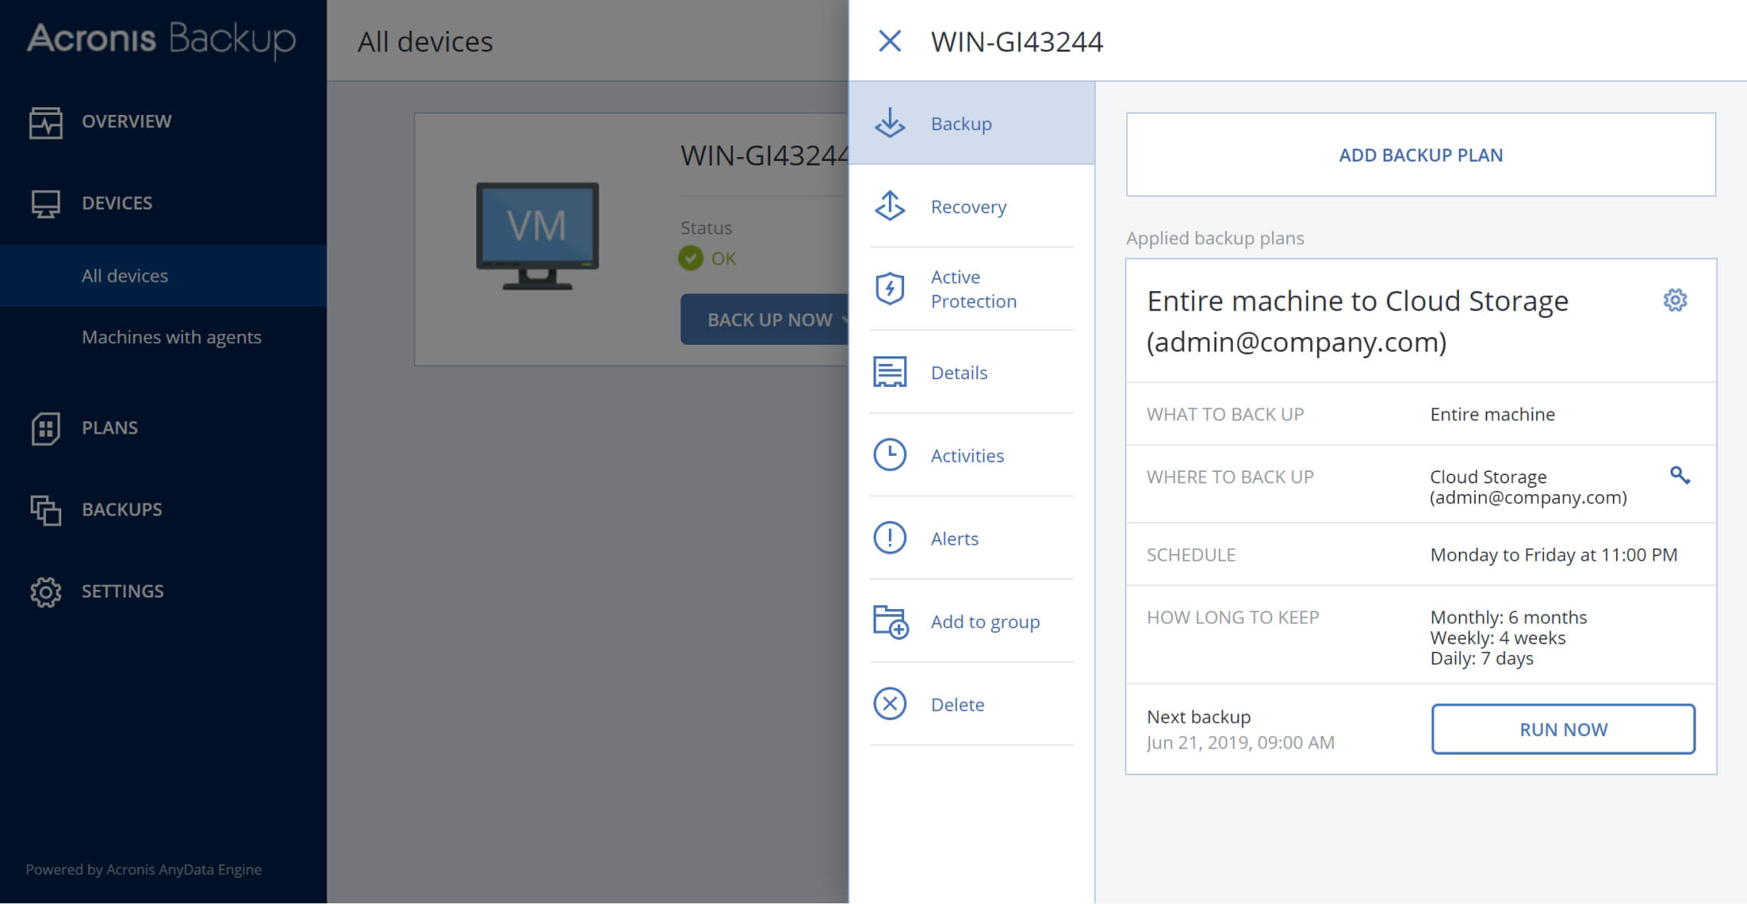The image size is (1747, 904).
Task: Click the Delete circle-X icon
Action: (890, 704)
